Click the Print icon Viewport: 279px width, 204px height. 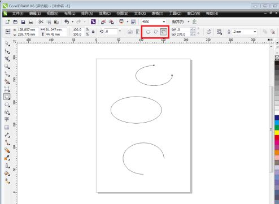pyautogui.click(x=31, y=22)
